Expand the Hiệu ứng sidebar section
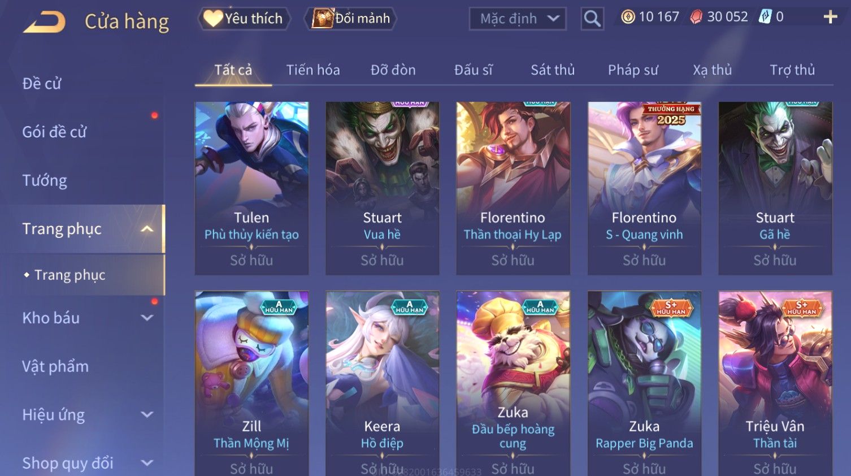The height and width of the screenshot is (476, 851). 147,414
